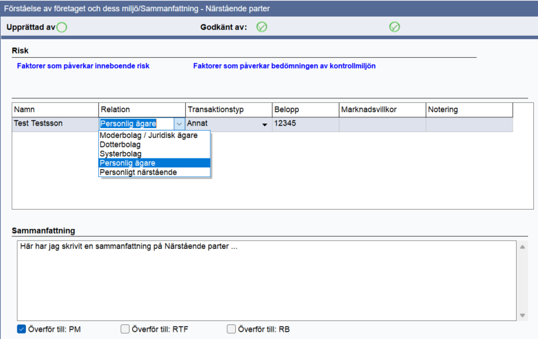The width and height of the screenshot is (538, 339).
Task: Enable Överför till: RB checkbox
Action: tap(231, 329)
